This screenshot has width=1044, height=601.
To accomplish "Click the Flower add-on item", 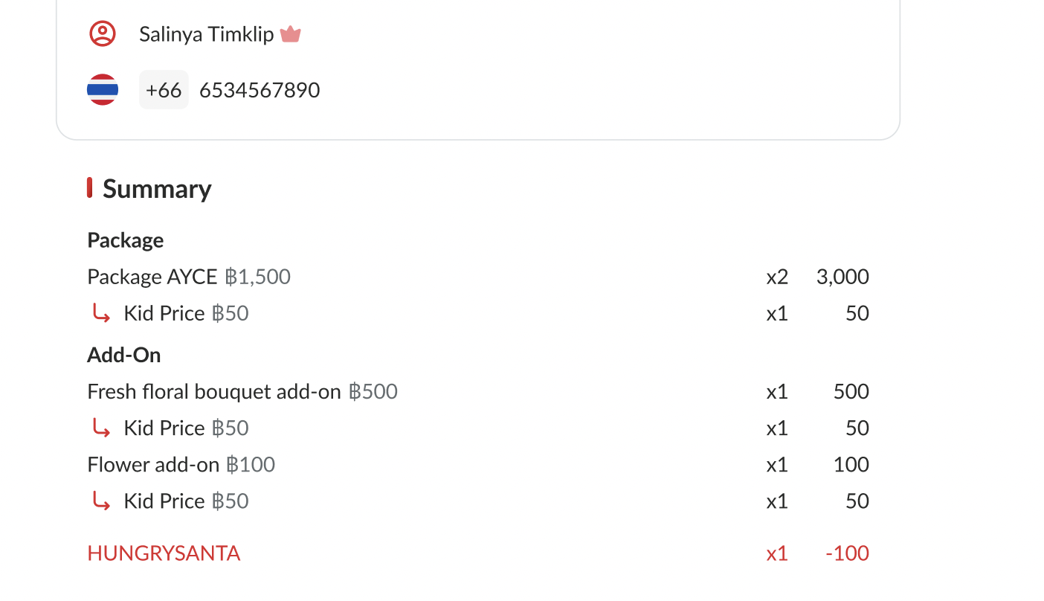I will (x=153, y=465).
